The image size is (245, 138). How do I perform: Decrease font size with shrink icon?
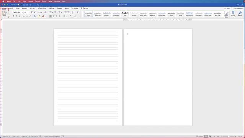(x=34, y=12)
